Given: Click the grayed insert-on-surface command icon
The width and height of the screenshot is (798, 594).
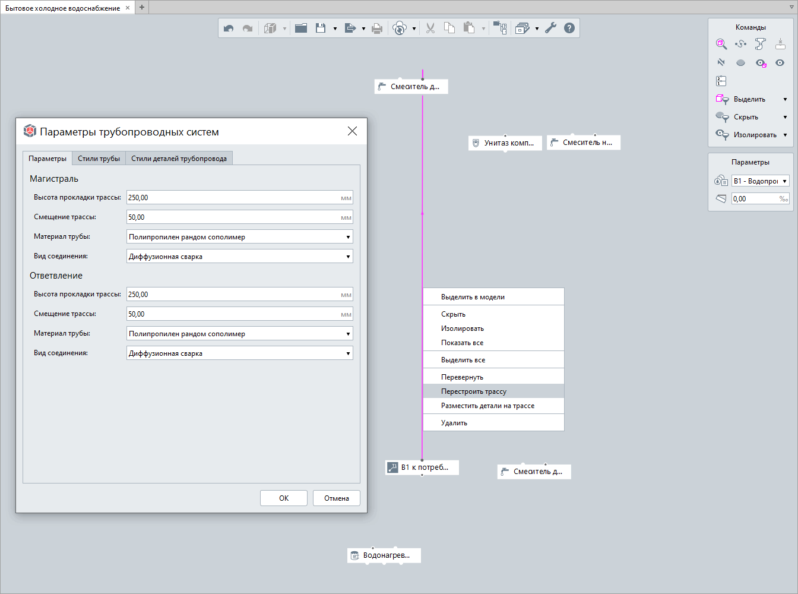Looking at the screenshot, I should (780, 44).
